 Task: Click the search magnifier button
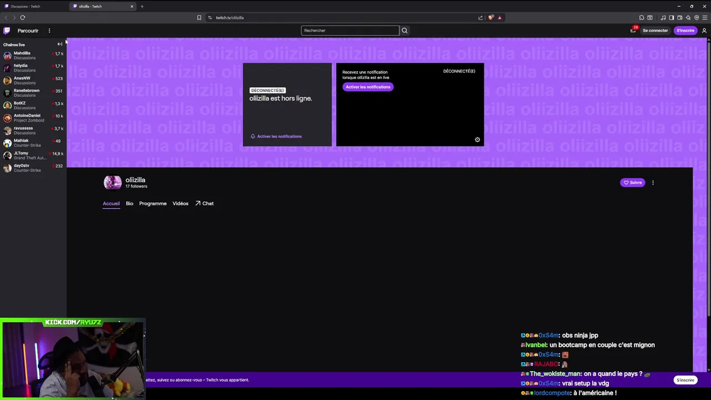coord(404,31)
